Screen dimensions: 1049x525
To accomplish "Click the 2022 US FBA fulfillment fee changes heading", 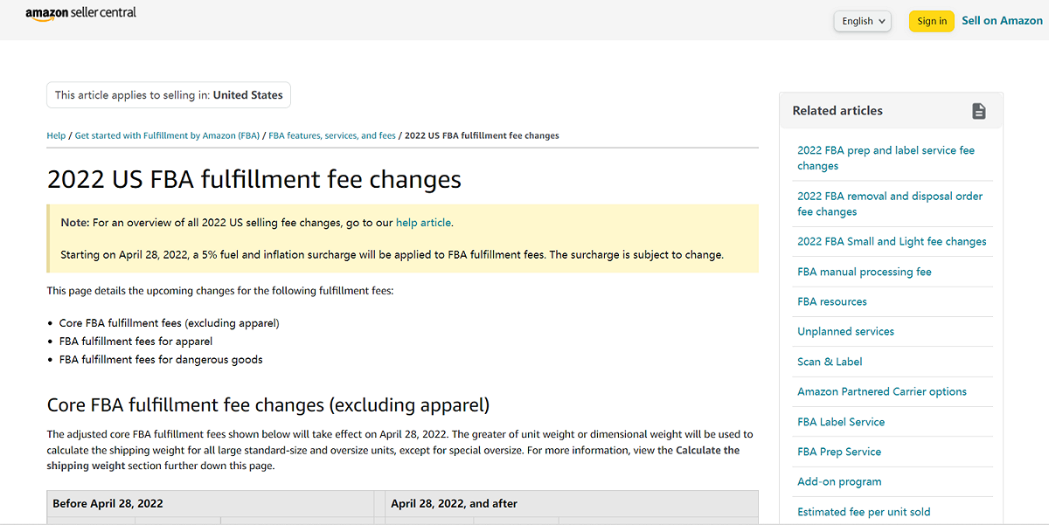I will pos(254,179).
